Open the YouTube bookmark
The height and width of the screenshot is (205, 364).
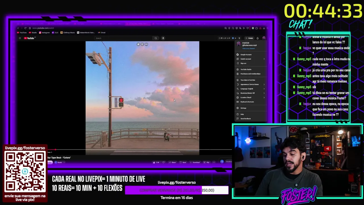click(x=22, y=33)
